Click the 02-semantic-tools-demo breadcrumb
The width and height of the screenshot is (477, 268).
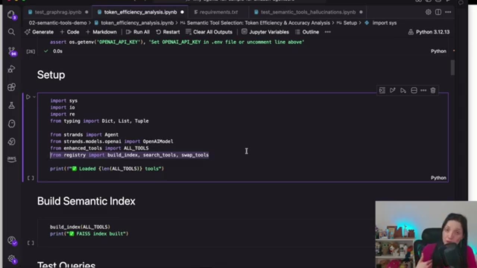coord(57,23)
